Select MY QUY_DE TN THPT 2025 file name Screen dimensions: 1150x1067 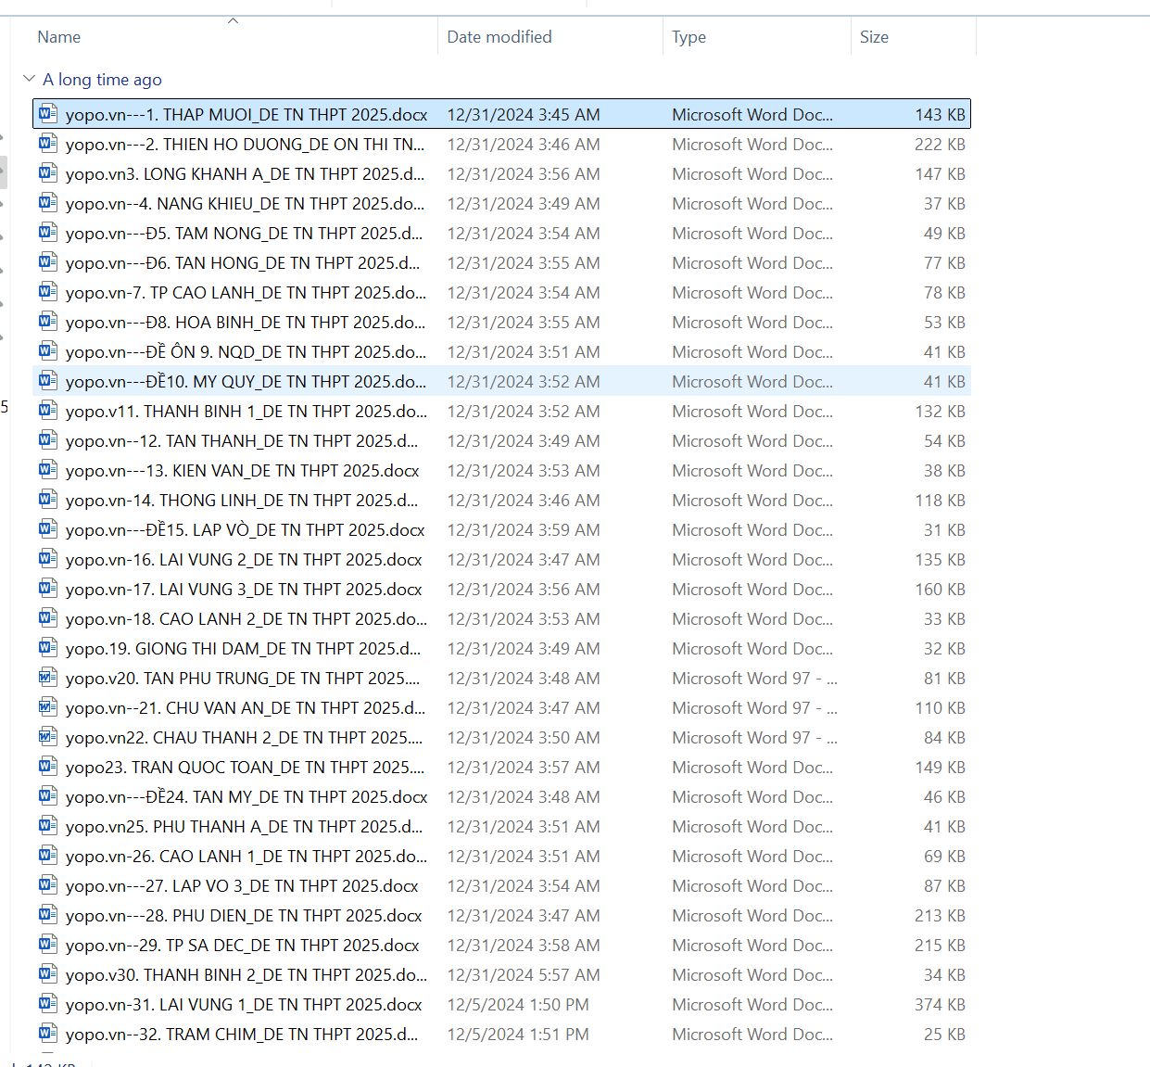click(x=246, y=382)
